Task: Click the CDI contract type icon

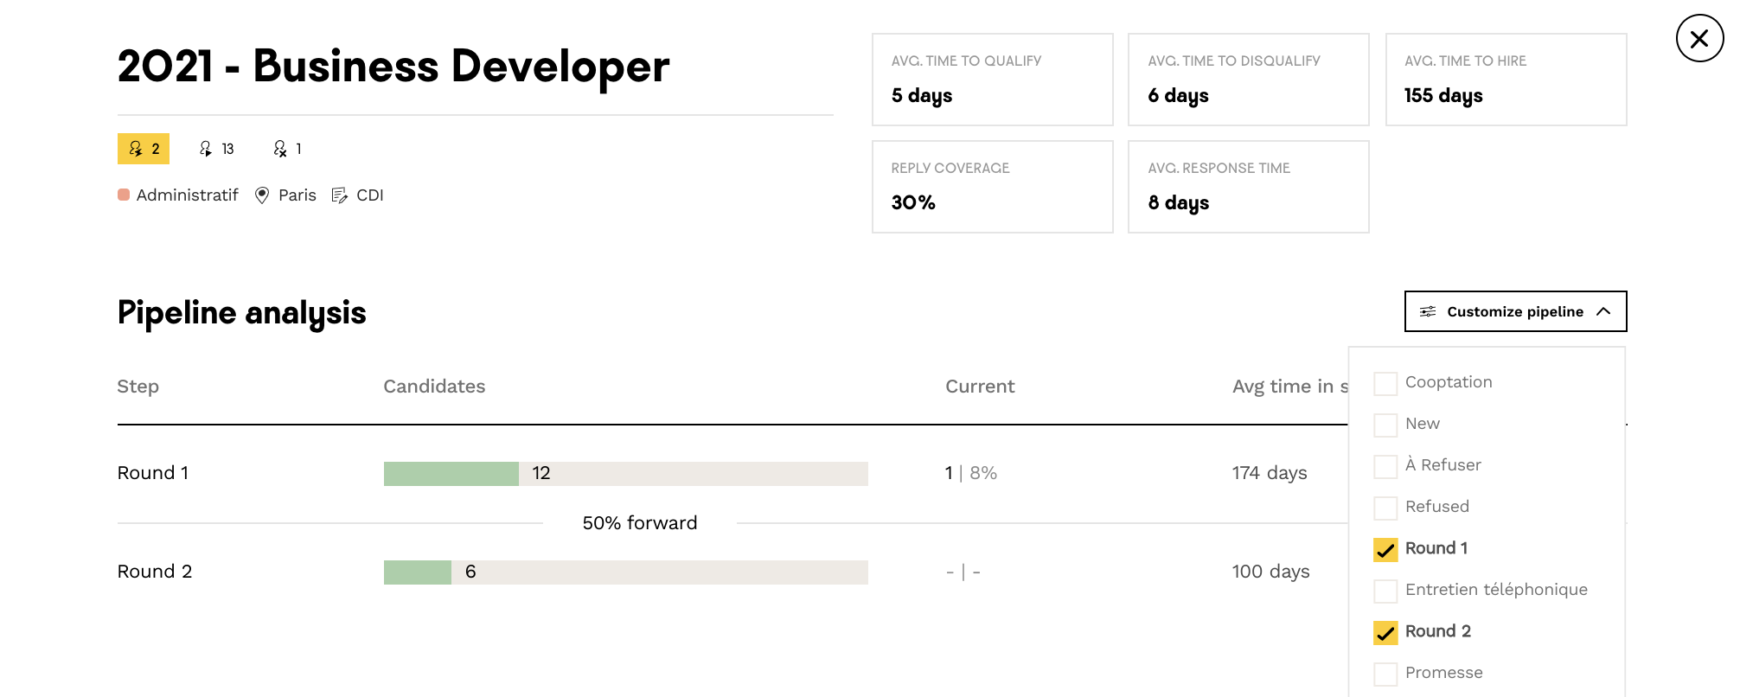Action: point(340,195)
